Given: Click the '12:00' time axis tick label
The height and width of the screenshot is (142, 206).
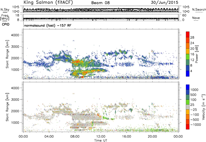Looking at the screenshot, I should (101, 137).
